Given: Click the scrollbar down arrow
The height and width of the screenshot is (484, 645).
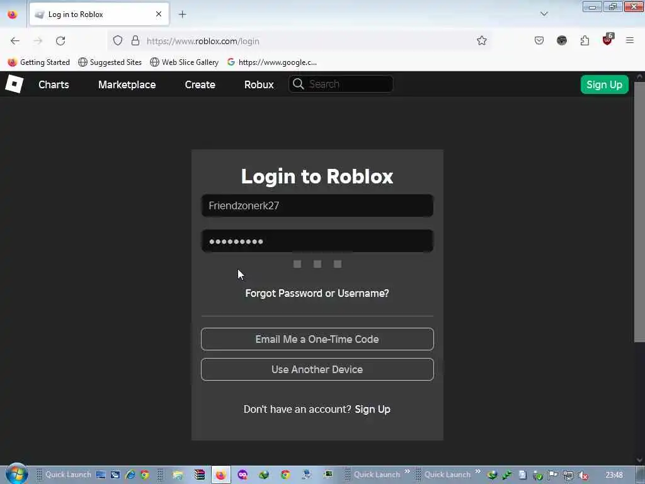Looking at the screenshot, I should 640,460.
